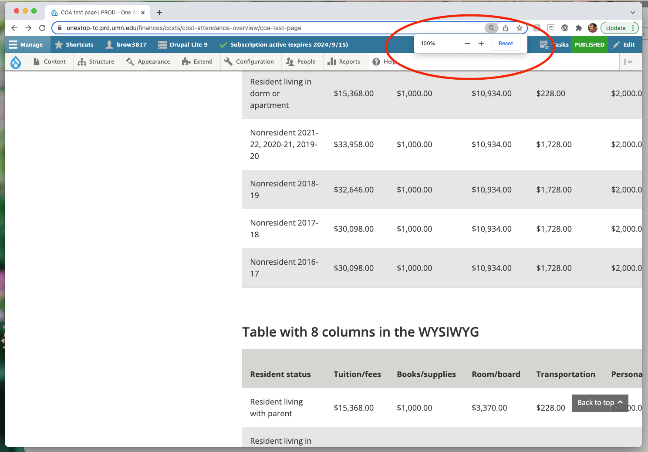
Task: Expand the Shortcuts toolbar menu
Action: coord(74,44)
